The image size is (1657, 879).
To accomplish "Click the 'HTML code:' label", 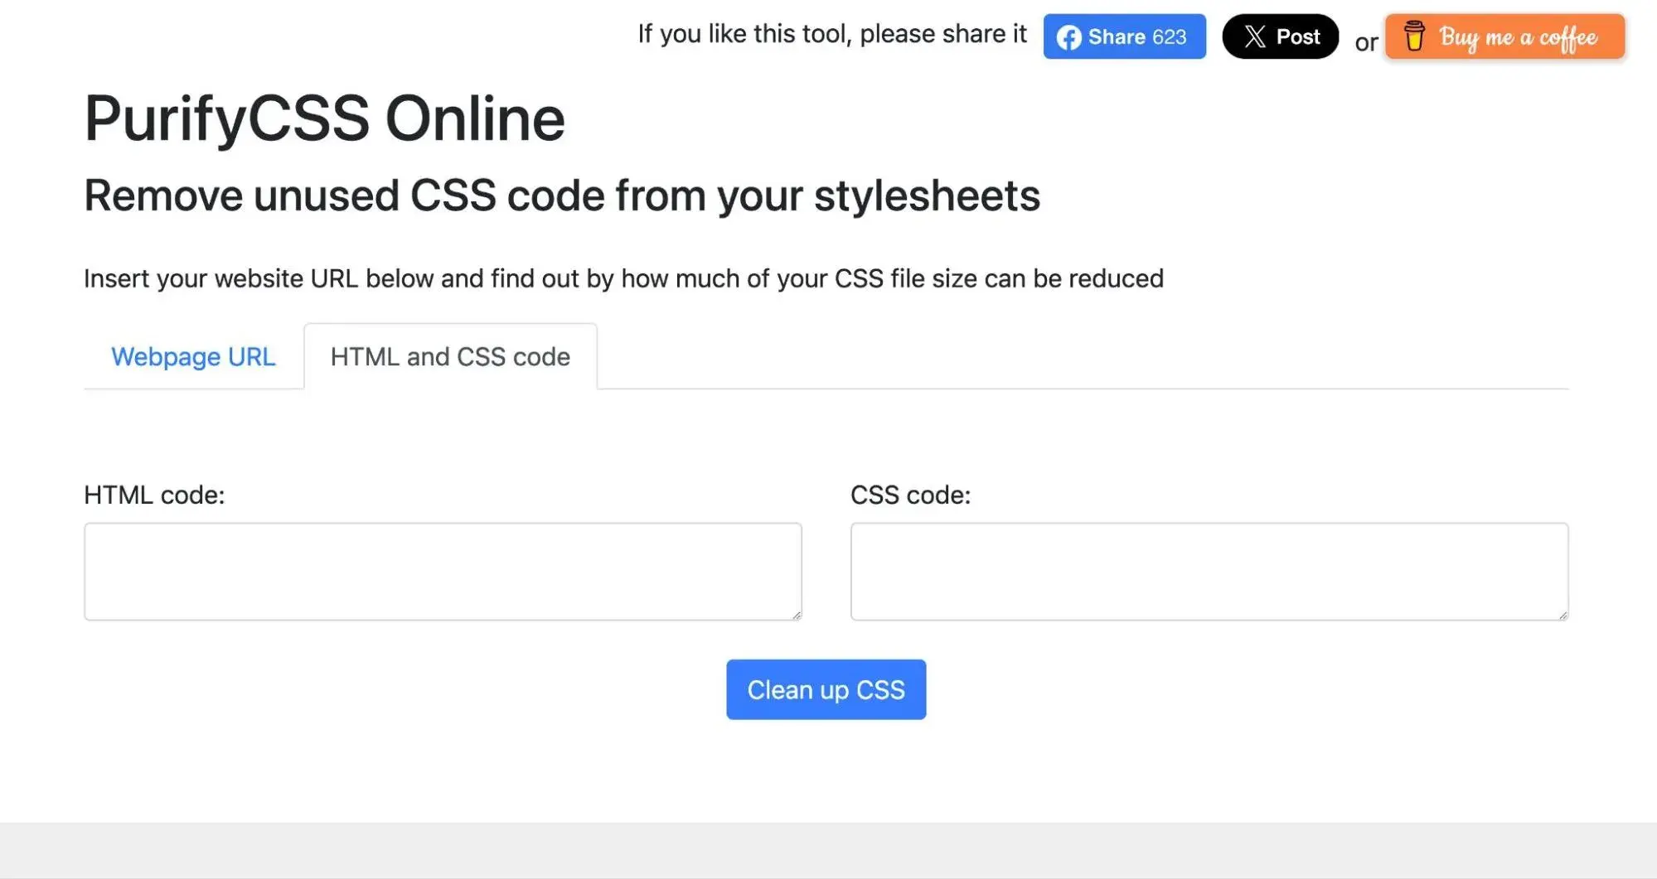I will click(x=154, y=495).
